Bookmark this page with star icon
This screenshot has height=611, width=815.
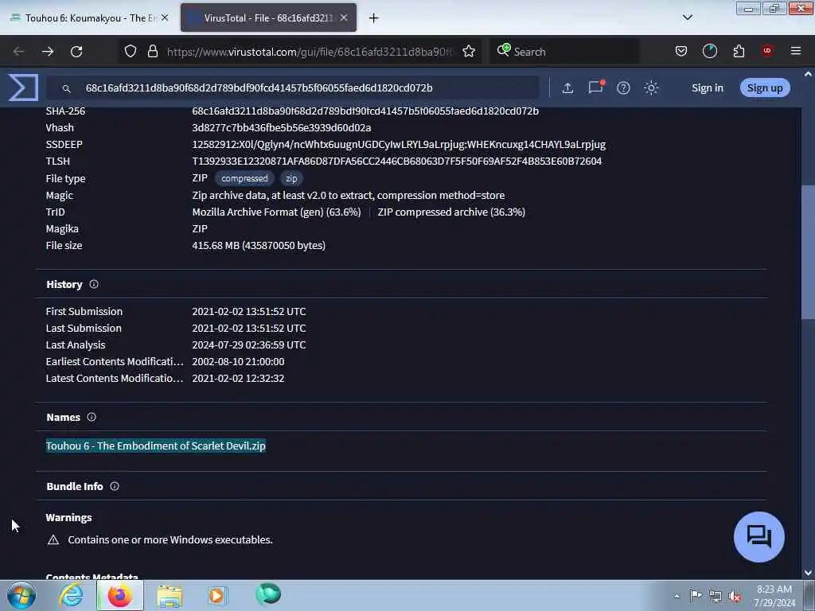coord(469,52)
